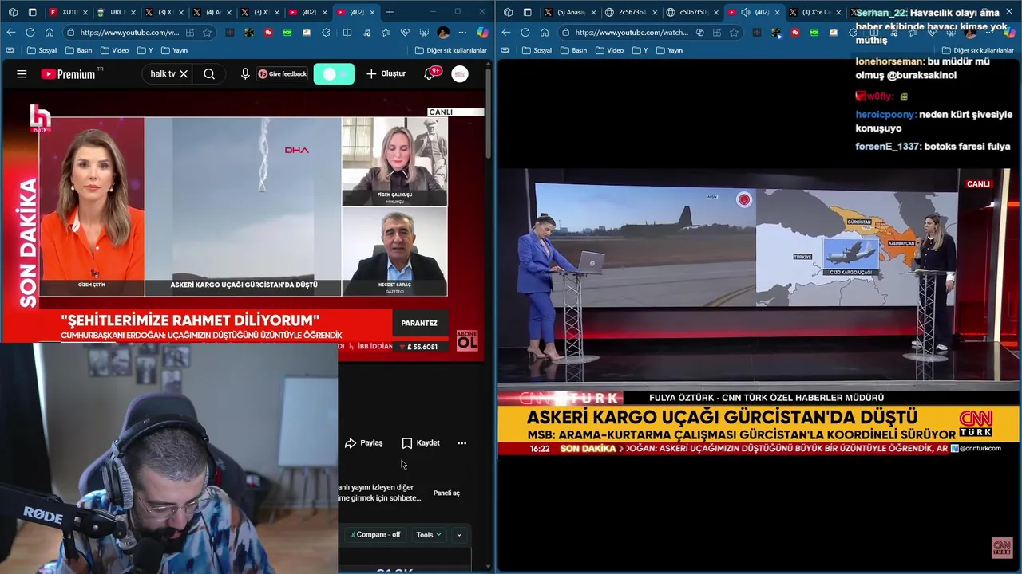Clear the 'halk tv' search text
1022x574 pixels.
[184, 74]
